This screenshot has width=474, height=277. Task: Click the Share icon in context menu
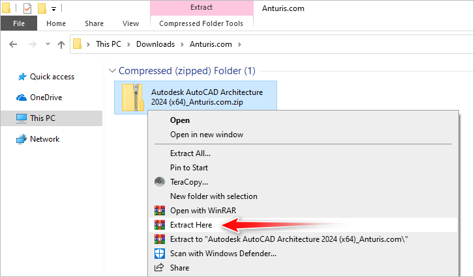coord(159,268)
